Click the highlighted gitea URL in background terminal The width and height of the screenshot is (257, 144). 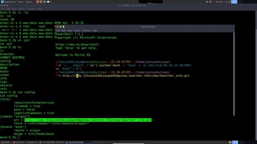tap(88, 120)
